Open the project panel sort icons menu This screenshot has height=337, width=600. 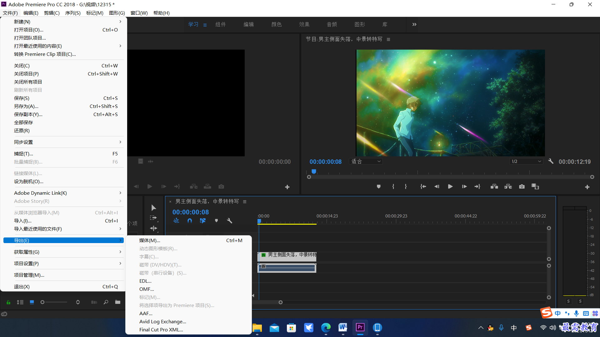point(78,302)
